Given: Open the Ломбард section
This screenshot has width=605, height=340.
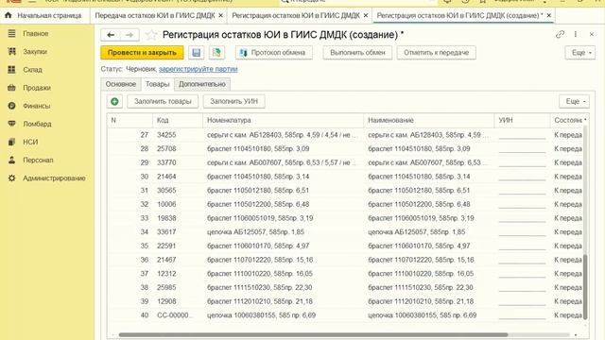Looking at the screenshot, I should [x=37, y=124].
